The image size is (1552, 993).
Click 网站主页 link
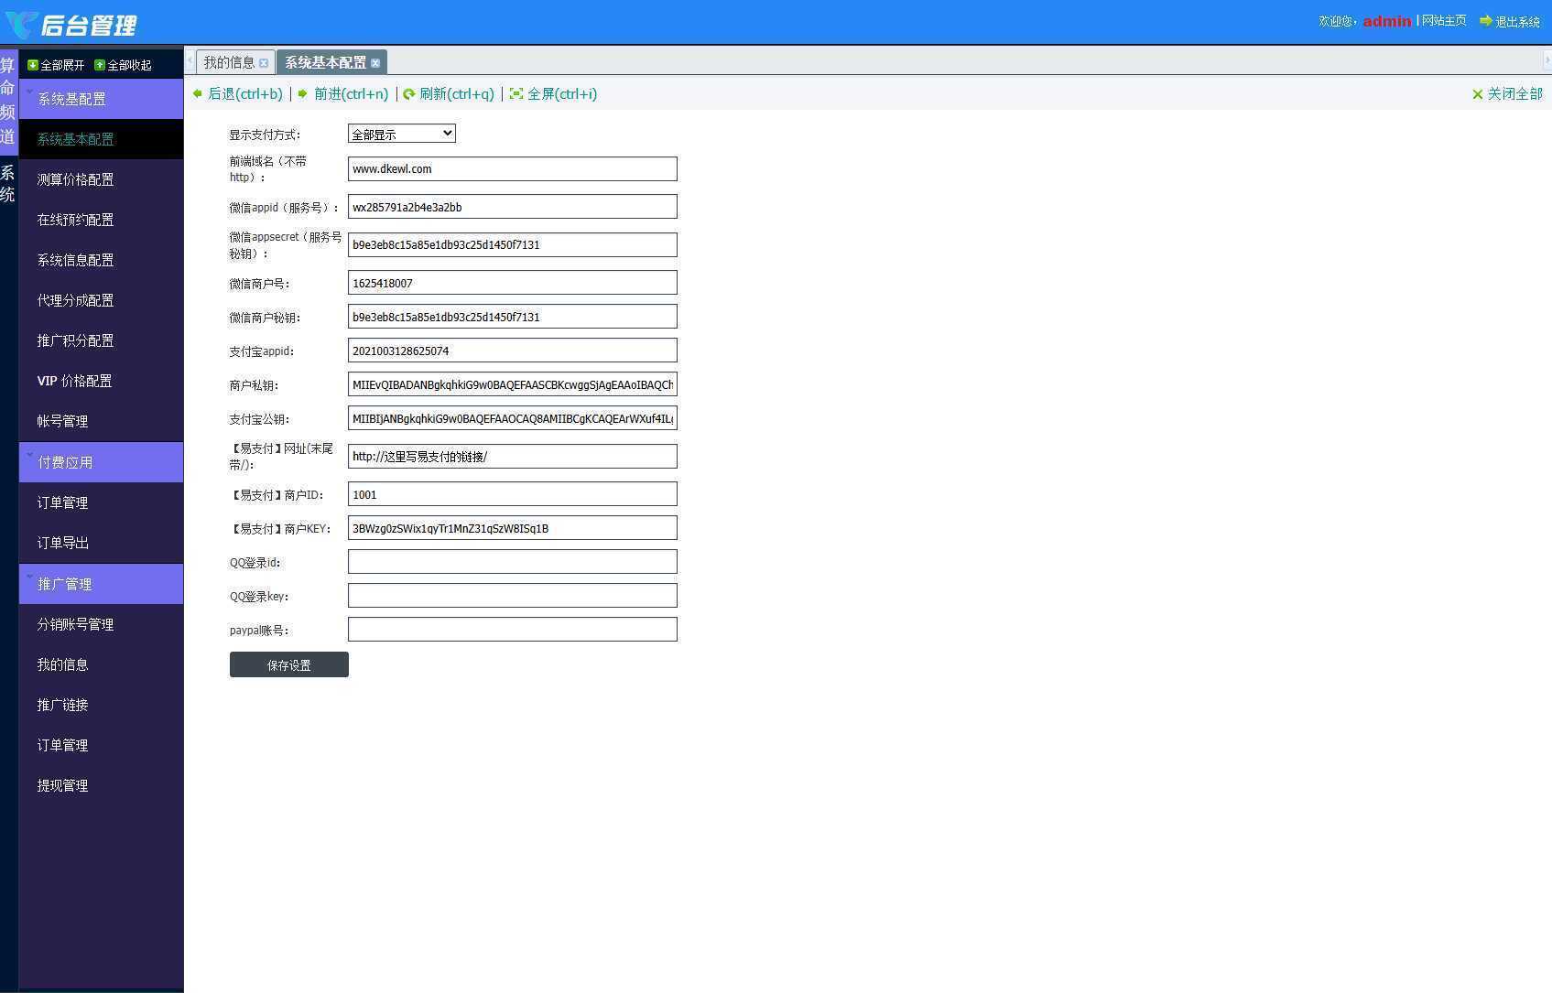tap(1444, 20)
